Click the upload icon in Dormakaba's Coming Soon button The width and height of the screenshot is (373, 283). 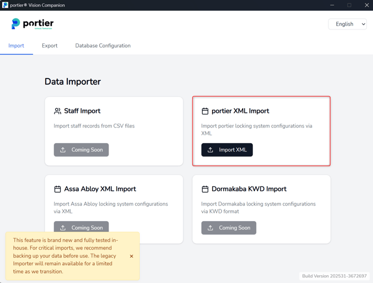tap(210, 228)
